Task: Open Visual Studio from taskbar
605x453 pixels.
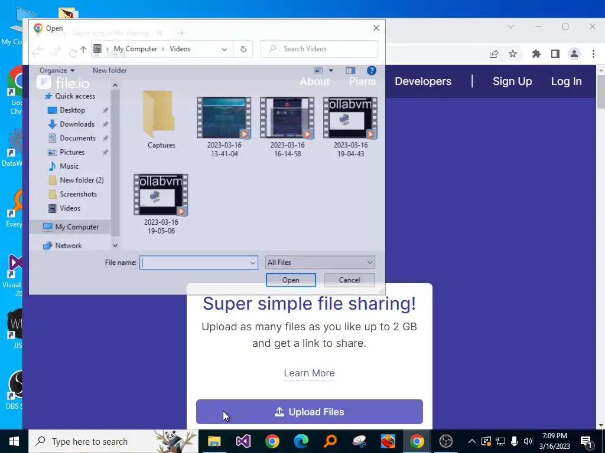Action: pyautogui.click(x=243, y=441)
